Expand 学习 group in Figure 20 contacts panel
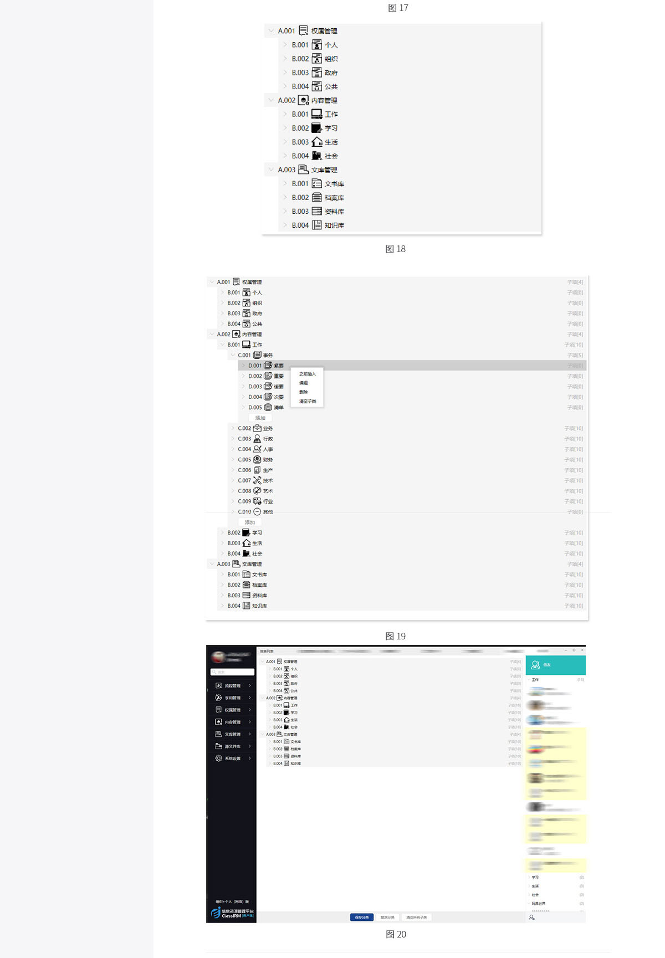This screenshot has width=665, height=958. coord(529,877)
